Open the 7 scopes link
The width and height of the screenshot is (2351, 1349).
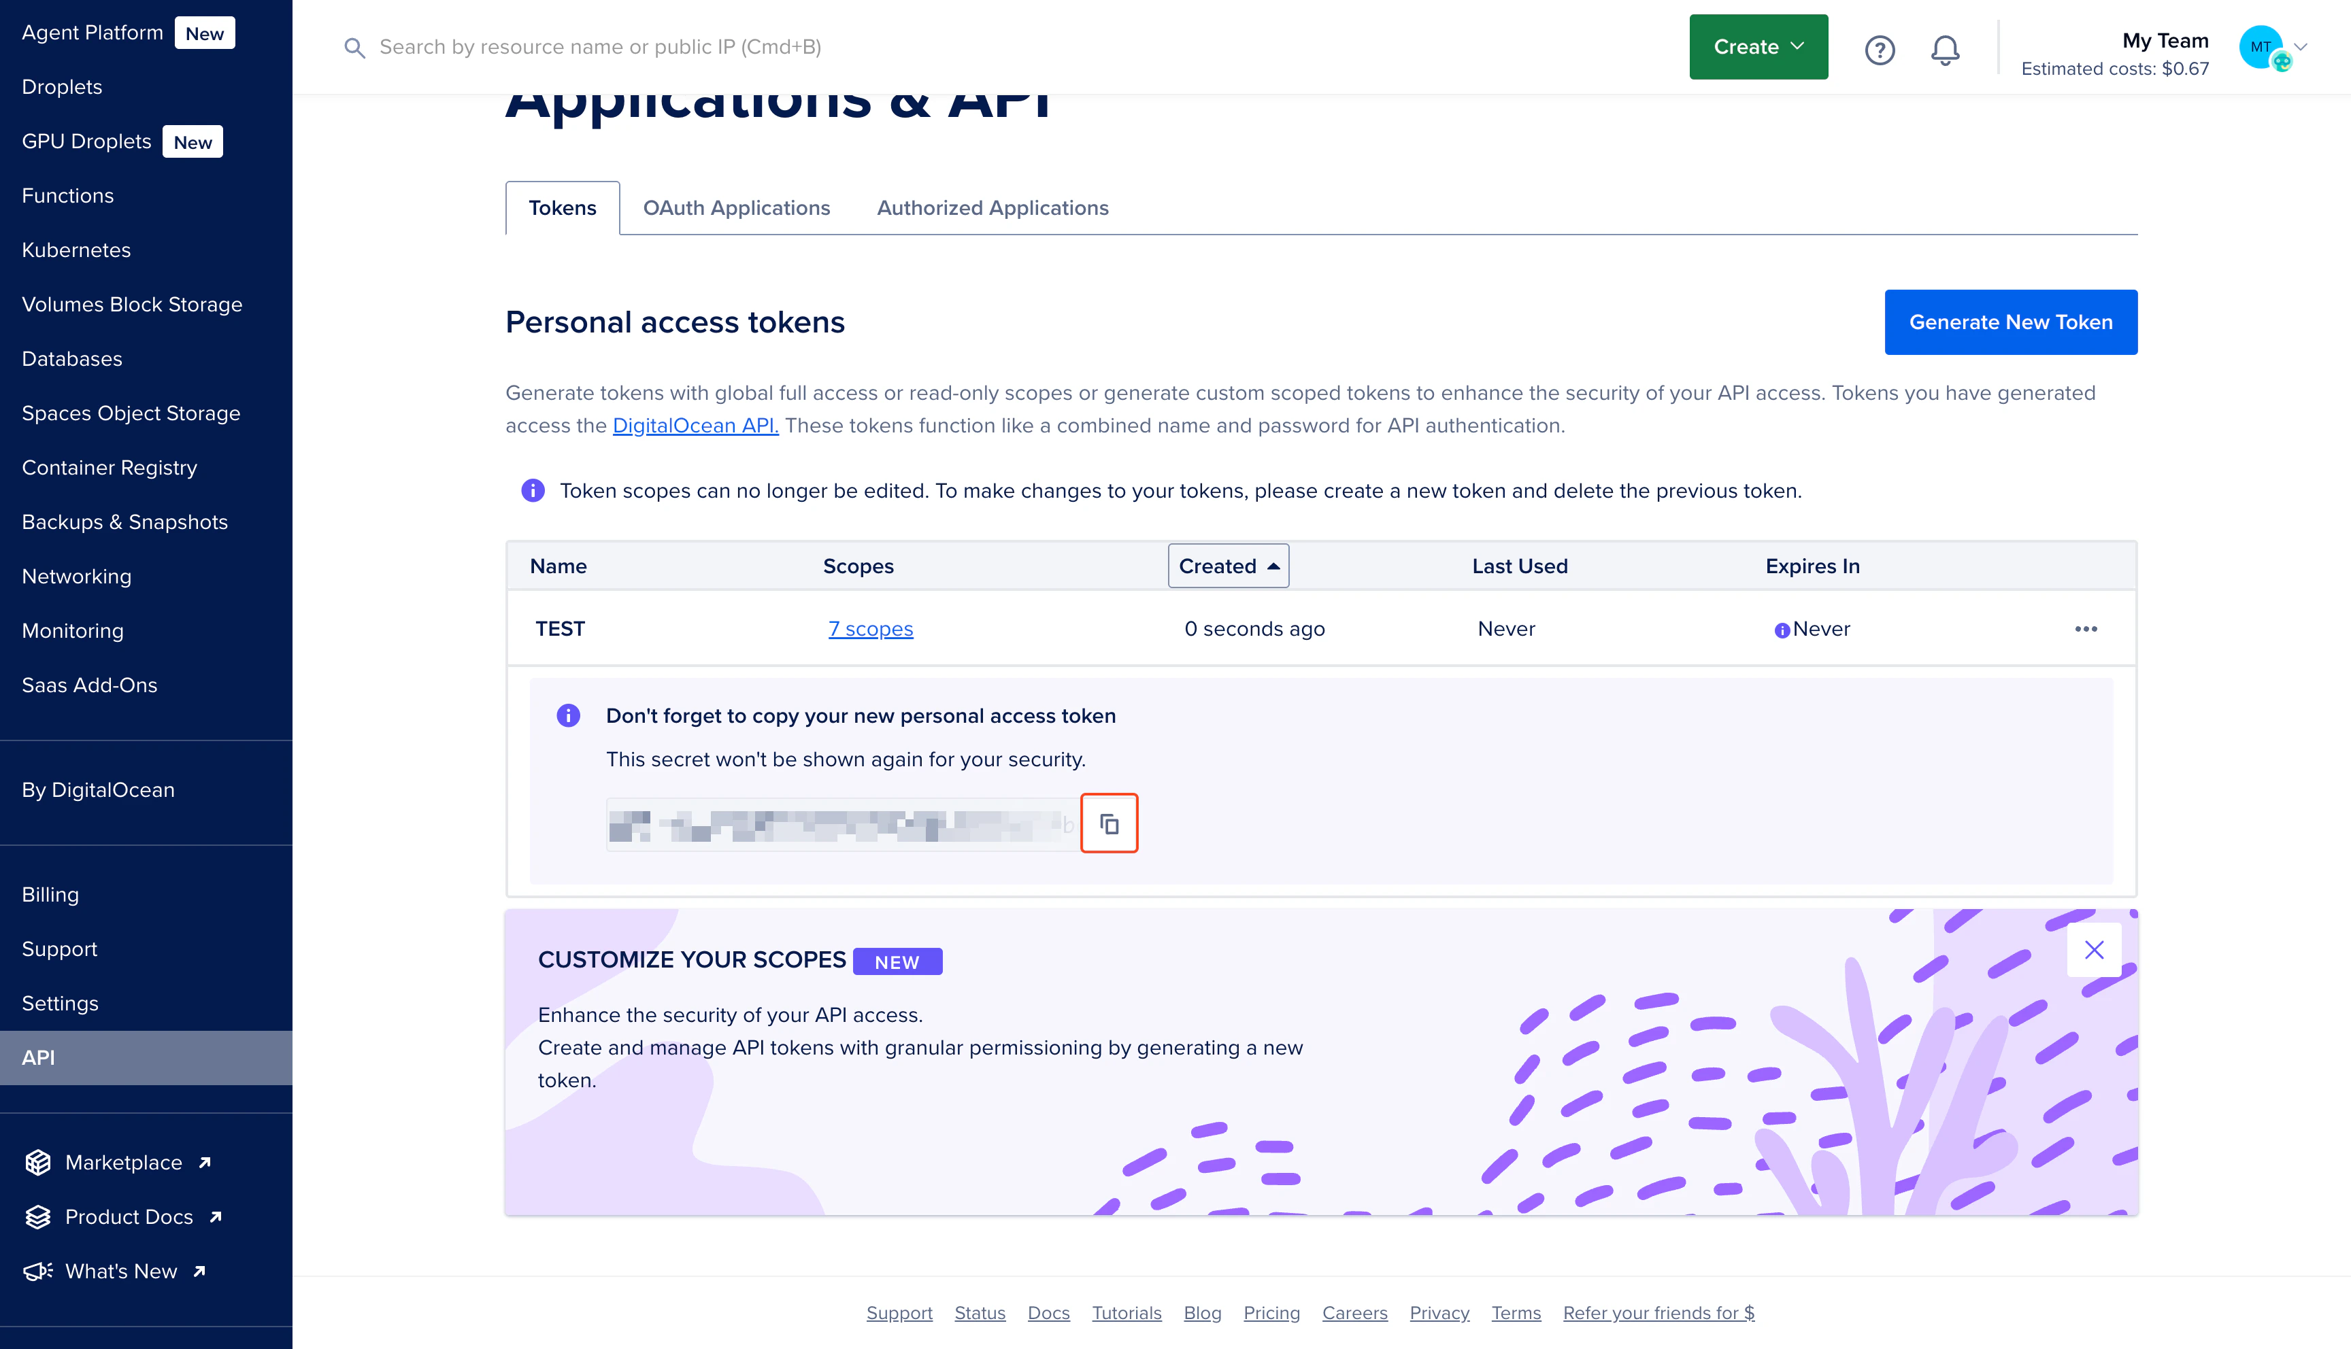[x=870, y=628]
